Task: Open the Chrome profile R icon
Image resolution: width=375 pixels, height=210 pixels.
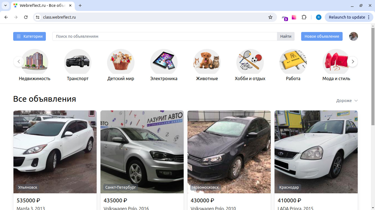Action: (319, 17)
